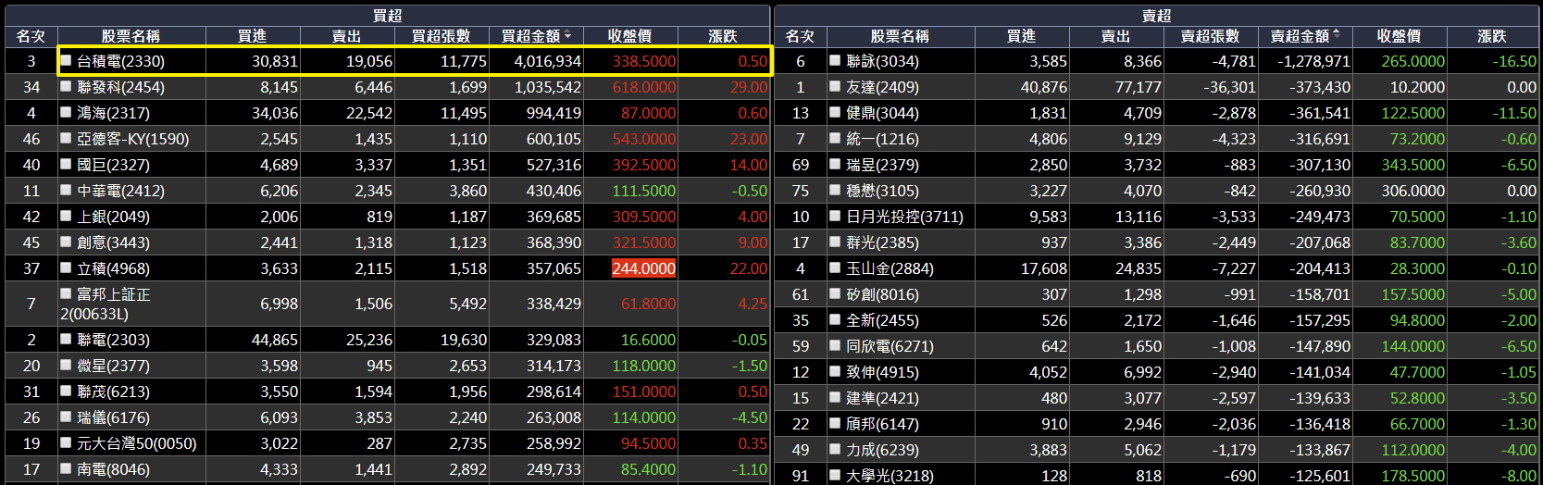Click 收盤價 header in 買超 table
The image size is (1543, 485).
pos(629,36)
